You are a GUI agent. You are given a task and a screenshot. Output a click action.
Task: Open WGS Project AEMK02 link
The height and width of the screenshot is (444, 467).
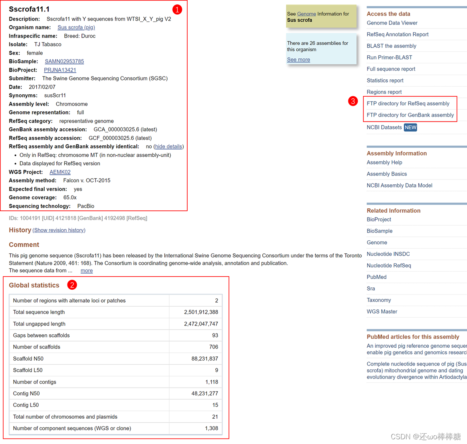tap(60, 172)
